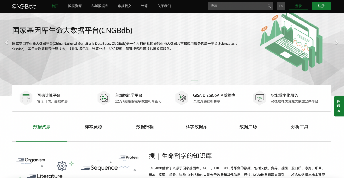
Task: Open the 数据提交 top menu
Action: (125, 6)
